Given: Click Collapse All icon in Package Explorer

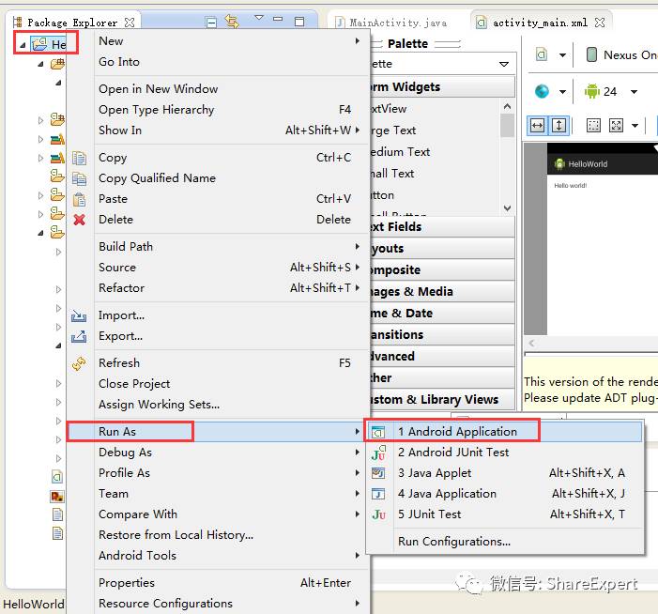Looking at the screenshot, I should click(212, 22).
